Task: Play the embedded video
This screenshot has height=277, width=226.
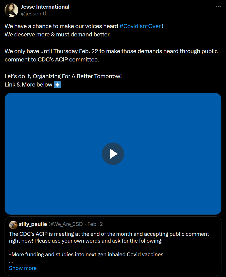Action: 113,154
